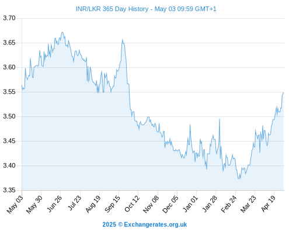
Task: Select the Jul 23 date label
Action: coord(74,203)
